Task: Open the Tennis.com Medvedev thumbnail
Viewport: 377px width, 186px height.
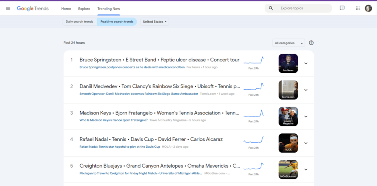Action: coord(288,90)
